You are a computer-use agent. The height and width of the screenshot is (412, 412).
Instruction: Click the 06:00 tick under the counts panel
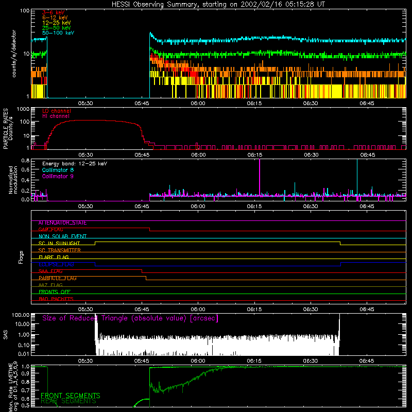click(198, 104)
